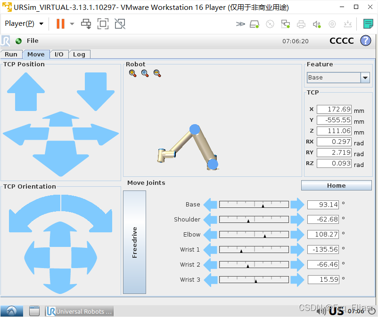Viewport: 378px width, 317px height.
Task: Open the I/O tab
Action: 59,55
